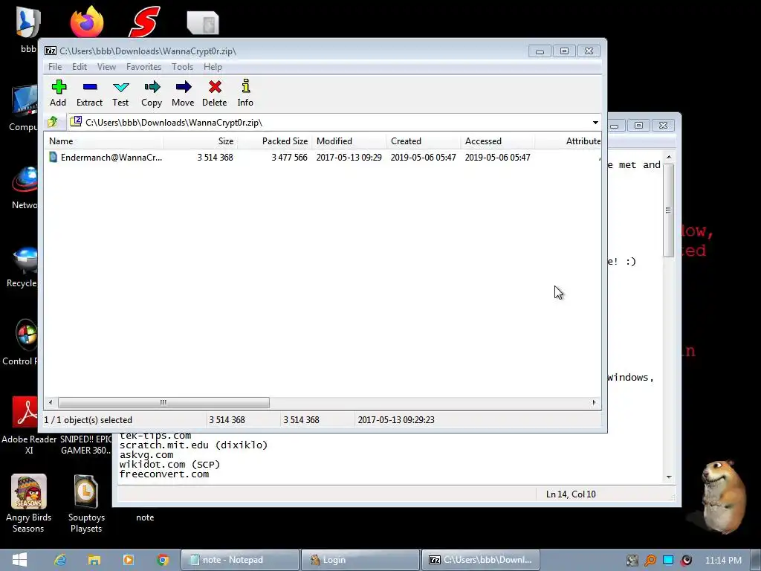Click the horizontal scroll right arrow
Viewport: 761px width, 571px height.
594,402
